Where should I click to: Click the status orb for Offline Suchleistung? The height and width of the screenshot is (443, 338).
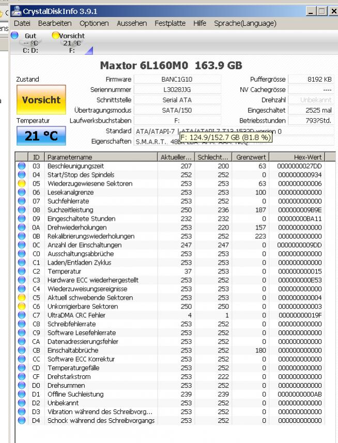click(x=22, y=394)
